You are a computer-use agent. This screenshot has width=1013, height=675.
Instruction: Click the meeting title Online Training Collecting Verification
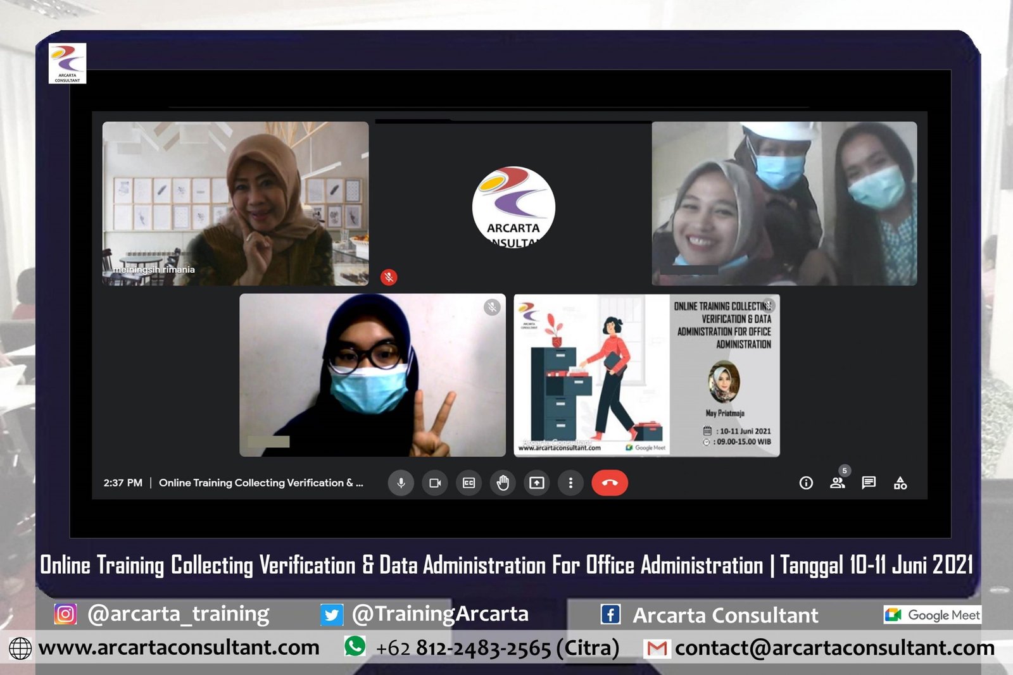(261, 483)
